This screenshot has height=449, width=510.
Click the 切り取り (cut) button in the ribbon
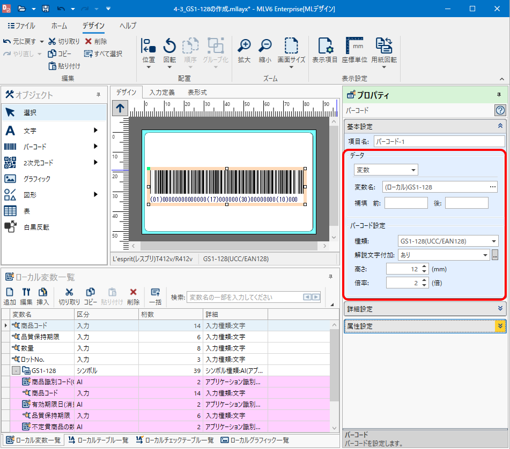click(x=64, y=42)
